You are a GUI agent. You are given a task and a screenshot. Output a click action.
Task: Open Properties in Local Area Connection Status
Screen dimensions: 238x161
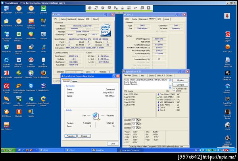click(x=71, y=136)
